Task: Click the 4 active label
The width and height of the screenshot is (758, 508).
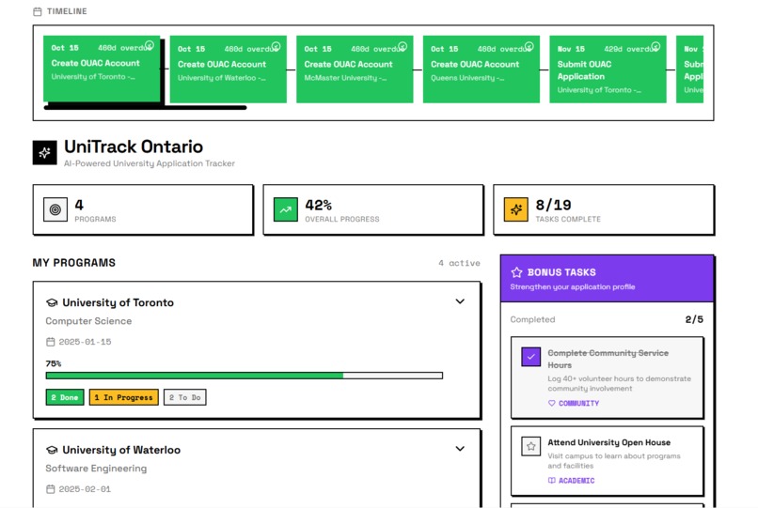Action: pyautogui.click(x=459, y=263)
